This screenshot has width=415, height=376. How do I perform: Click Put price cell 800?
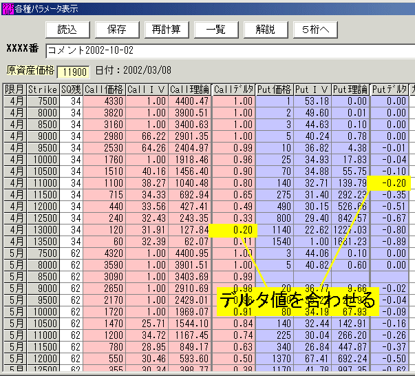(x=275, y=218)
